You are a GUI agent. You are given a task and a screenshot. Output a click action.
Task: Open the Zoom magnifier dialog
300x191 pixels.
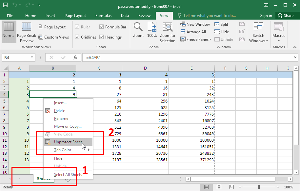(138, 30)
